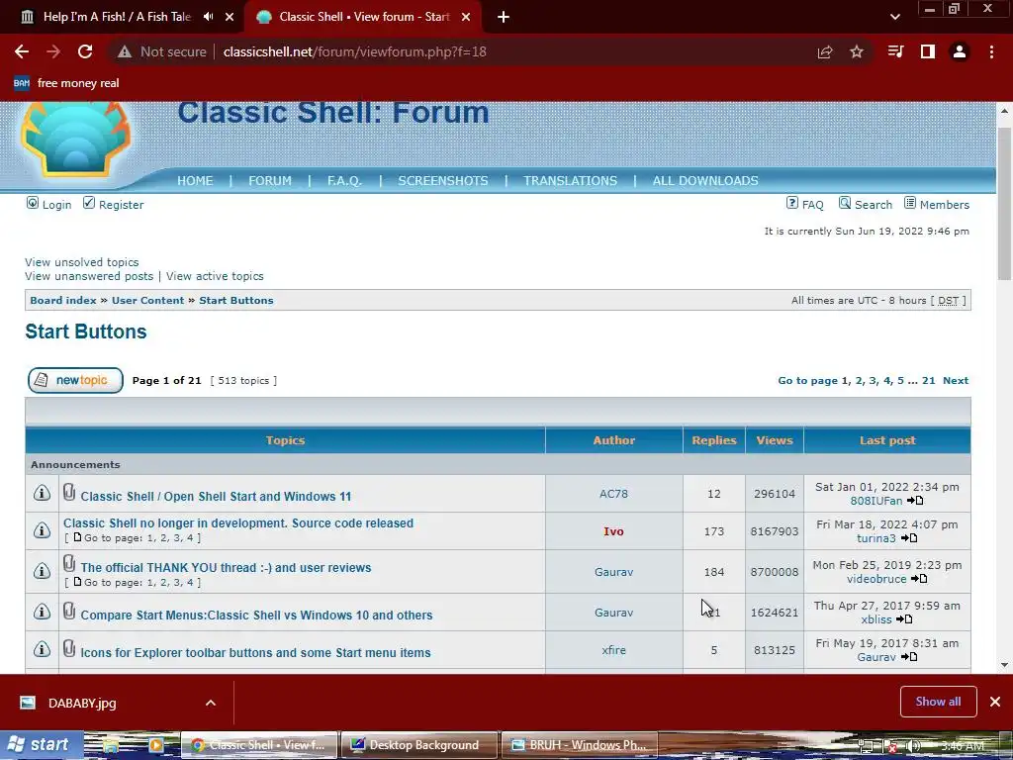1013x760 pixels.
Task: Close the Classic Shell forum tab
Action: coord(466,17)
